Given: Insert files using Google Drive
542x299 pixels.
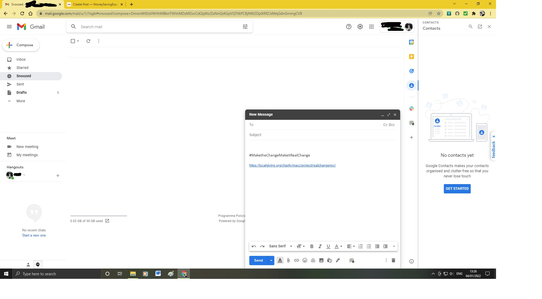Looking at the screenshot, I should click(x=313, y=260).
